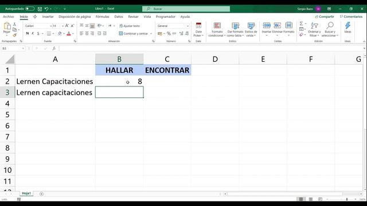Click the Comentarios button
The image size is (367, 206).
click(x=351, y=17)
